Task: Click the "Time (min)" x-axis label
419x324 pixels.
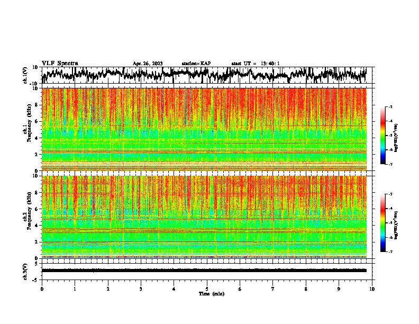Action: click(x=212, y=294)
